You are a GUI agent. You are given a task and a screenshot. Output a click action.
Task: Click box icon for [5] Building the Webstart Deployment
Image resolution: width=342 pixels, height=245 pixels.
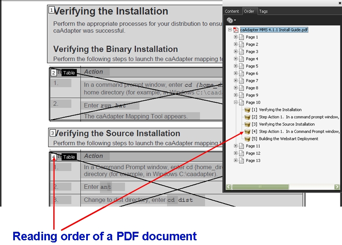tap(247, 139)
